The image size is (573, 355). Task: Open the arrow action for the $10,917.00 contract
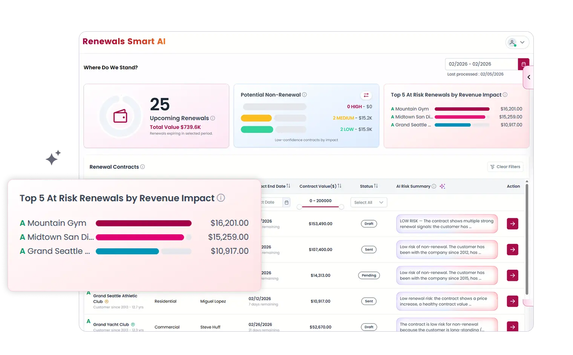click(512, 301)
